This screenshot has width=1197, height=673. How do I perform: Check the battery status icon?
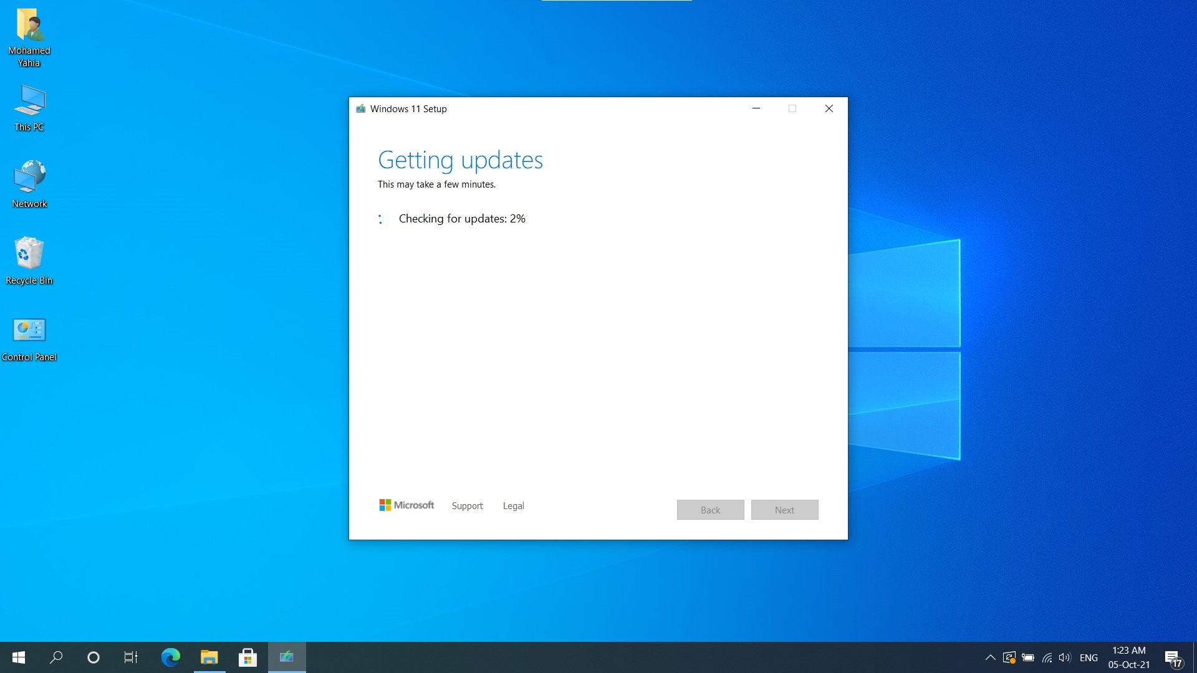[1028, 657]
